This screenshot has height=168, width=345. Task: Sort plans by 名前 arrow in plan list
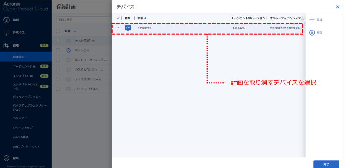pos(75,31)
